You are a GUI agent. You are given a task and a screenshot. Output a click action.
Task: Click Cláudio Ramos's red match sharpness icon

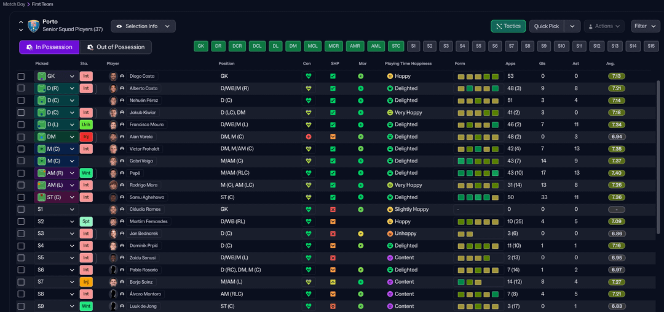click(x=333, y=210)
